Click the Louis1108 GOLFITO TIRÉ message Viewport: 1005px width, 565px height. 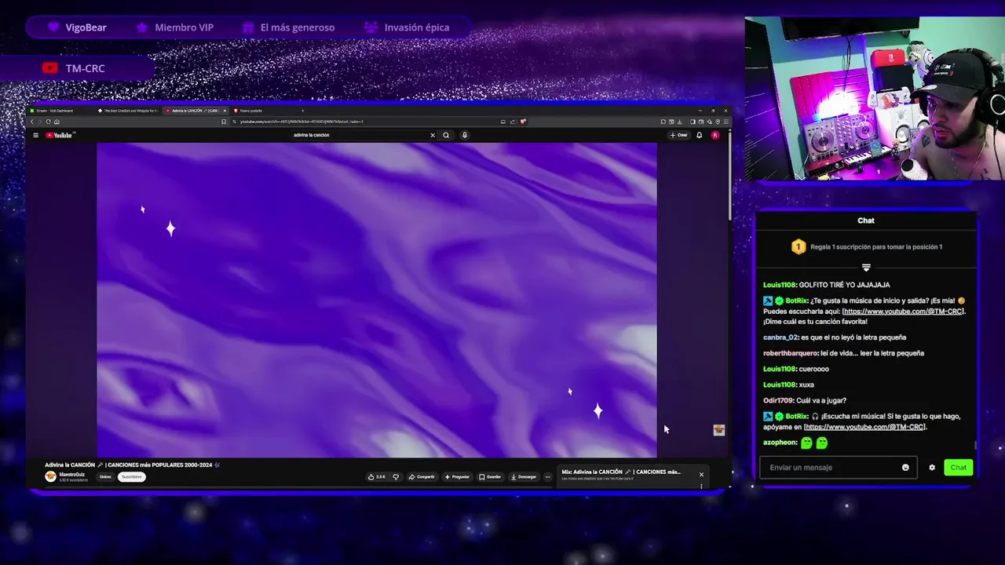coord(827,285)
